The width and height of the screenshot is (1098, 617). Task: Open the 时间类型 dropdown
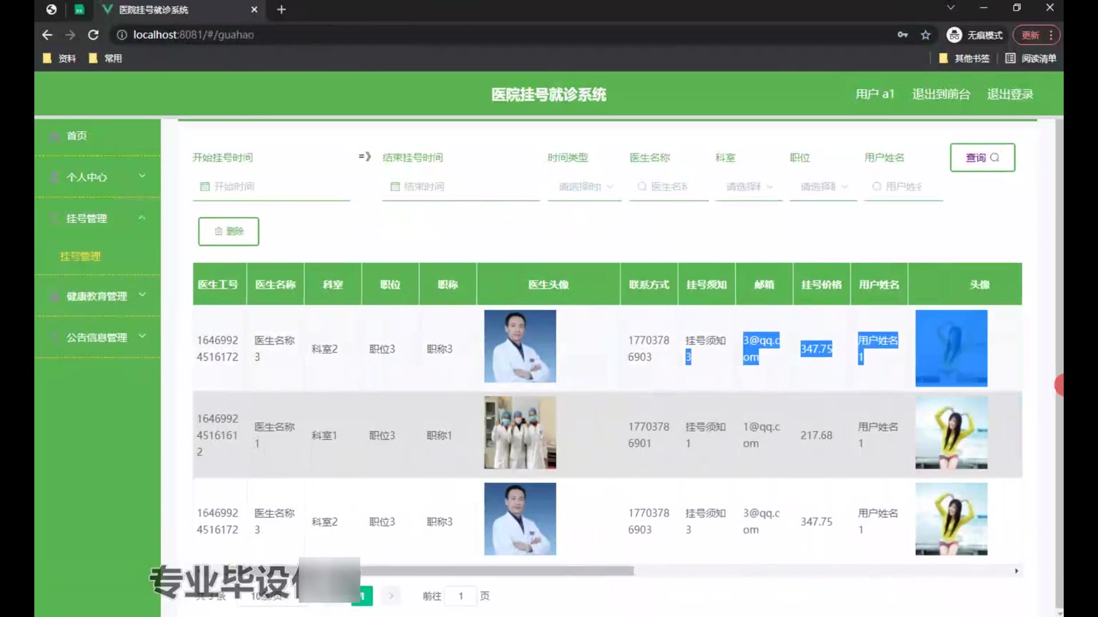click(x=584, y=187)
